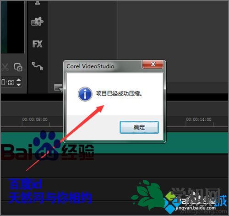This screenshot has width=229, height=216.
Task: Click the scissors split clip icon
Action: [x=5, y=67]
